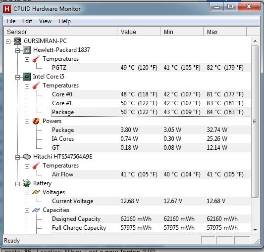Click the Powers label
Screen dimensions: 264x252
(x=52, y=121)
